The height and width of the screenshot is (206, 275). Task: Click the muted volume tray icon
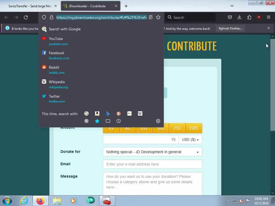pos(241,201)
